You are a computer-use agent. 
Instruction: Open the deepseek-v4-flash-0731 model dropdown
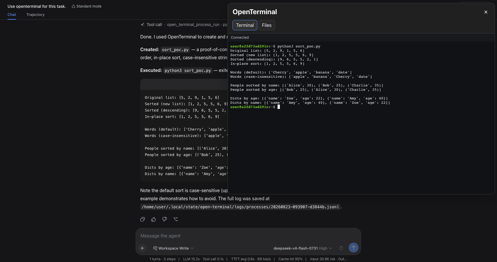(x=303, y=248)
